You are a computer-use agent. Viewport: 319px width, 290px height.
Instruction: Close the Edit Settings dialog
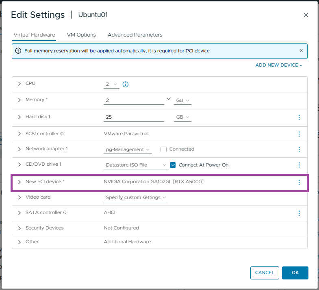coord(306,15)
